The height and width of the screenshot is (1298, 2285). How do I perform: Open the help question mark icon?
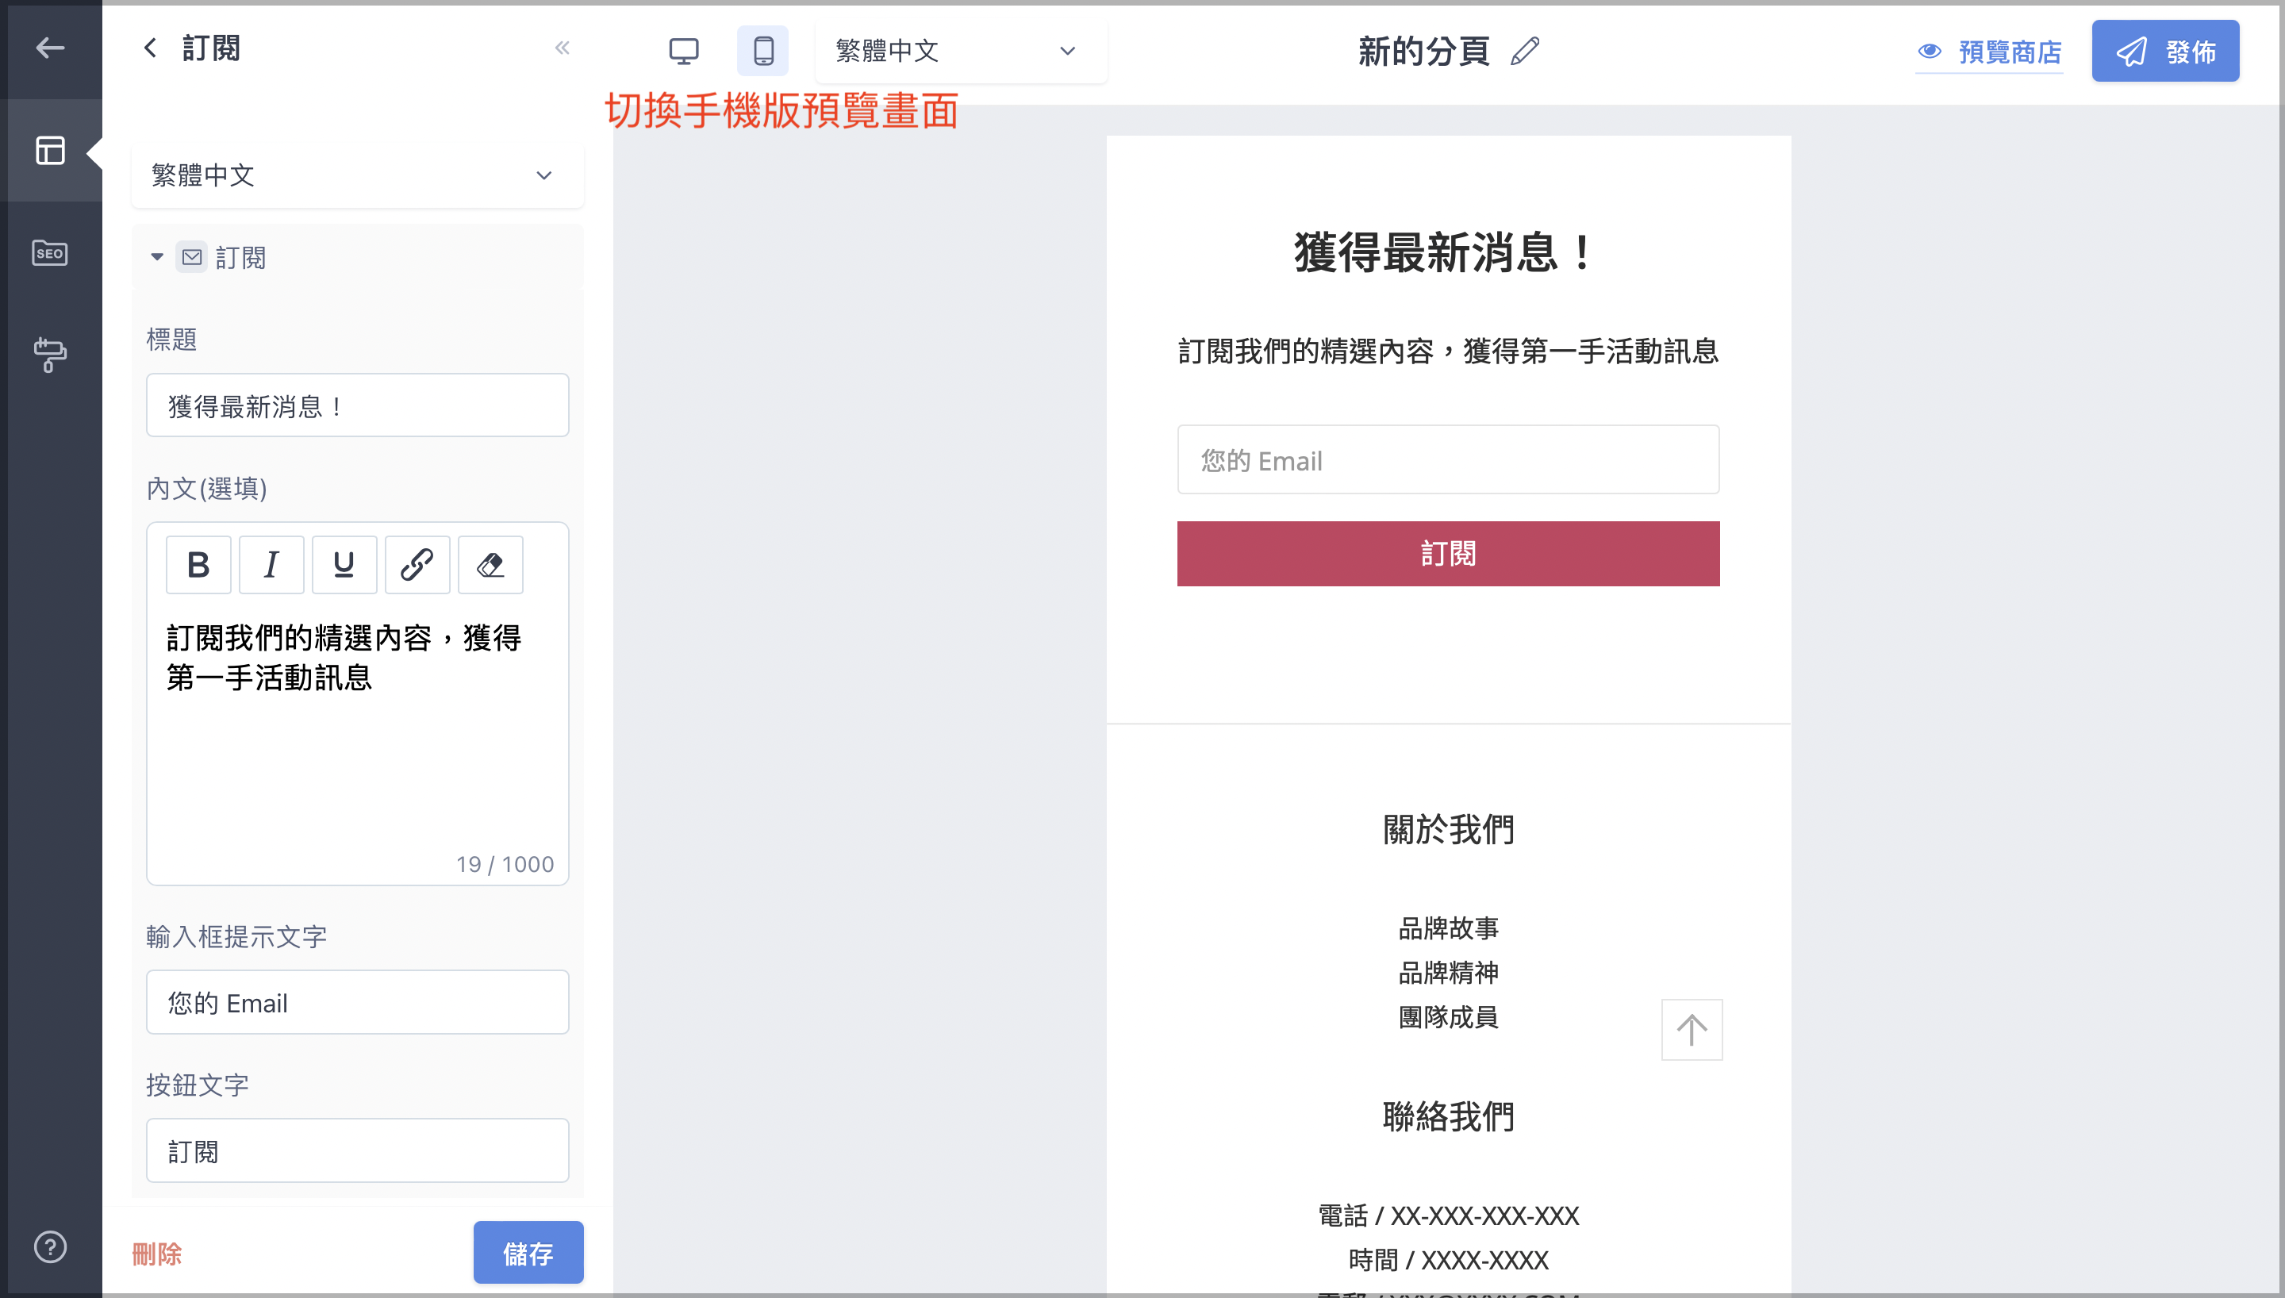coord(50,1246)
